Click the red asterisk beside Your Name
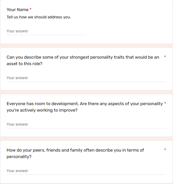The width and height of the screenshot is (173, 184). [31, 9]
